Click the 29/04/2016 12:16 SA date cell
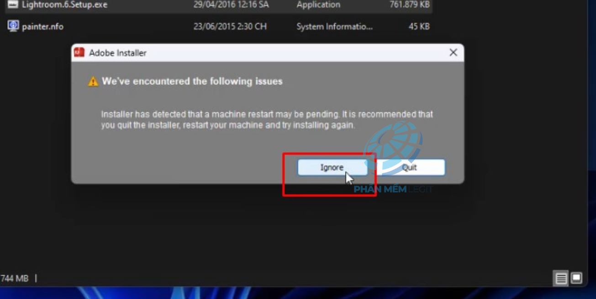Viewport: 596px width, 299px height. (231, 5)
